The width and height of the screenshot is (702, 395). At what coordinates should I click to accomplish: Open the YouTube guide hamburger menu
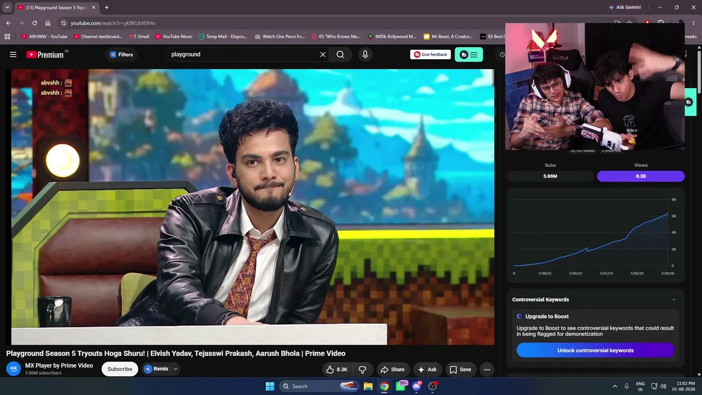(13, 54)
